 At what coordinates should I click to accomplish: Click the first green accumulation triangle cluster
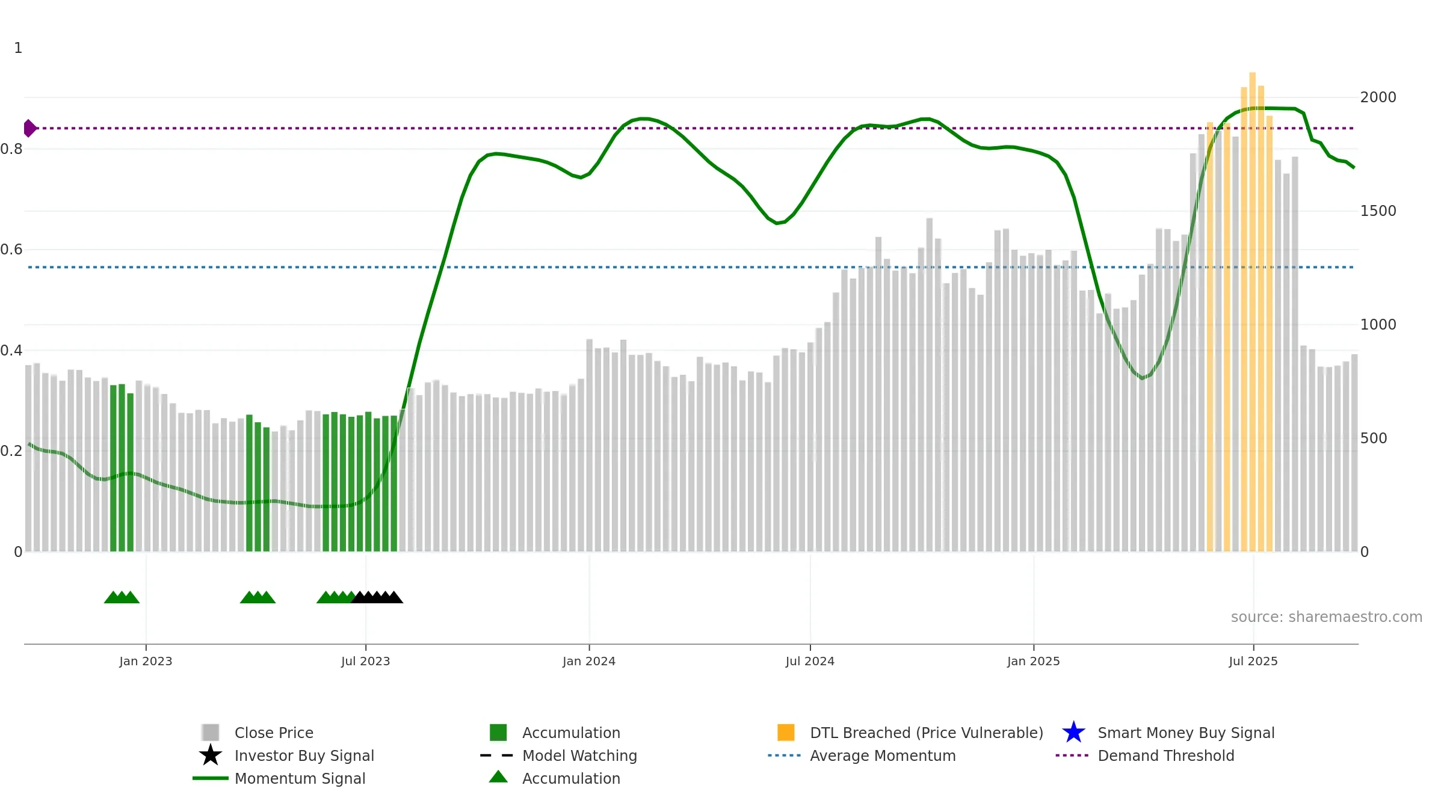122,597
